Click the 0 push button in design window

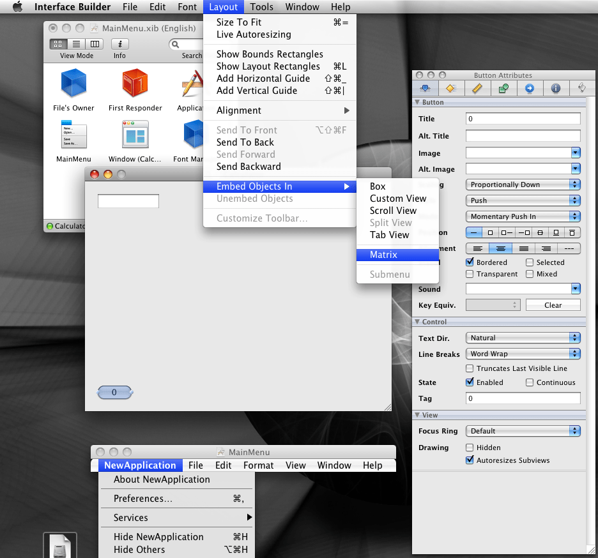coord(114,392)
